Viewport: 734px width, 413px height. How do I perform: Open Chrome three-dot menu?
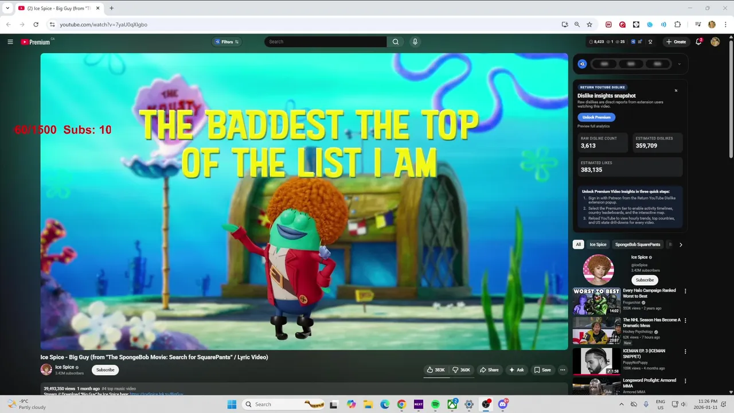coord(725,25)
